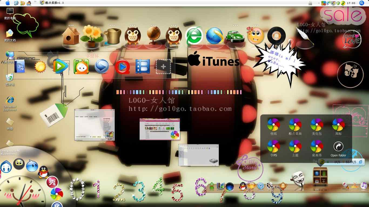
Task: Open the 学PS folder item
Action: click(x=274, y=149)
